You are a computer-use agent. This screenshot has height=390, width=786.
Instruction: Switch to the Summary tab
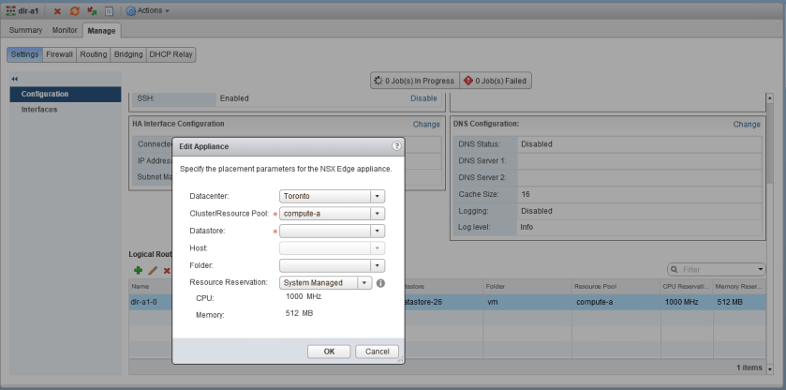click(25, 31)
